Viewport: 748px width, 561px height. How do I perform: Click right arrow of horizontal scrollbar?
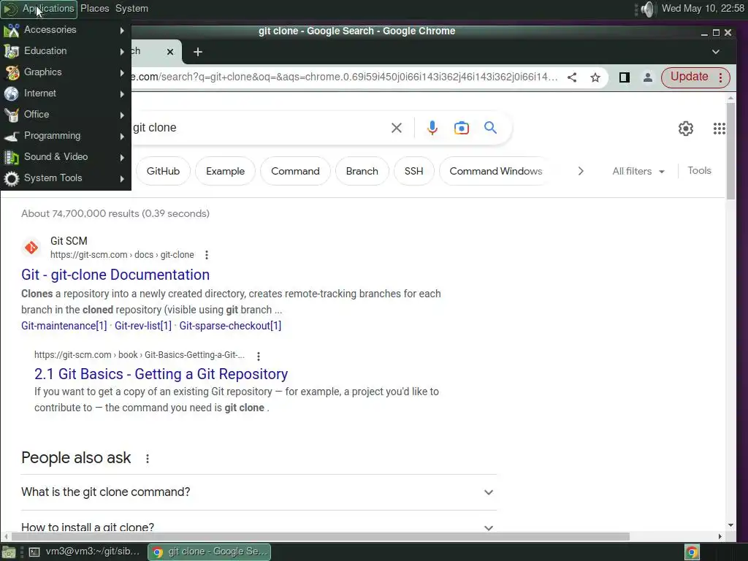click(x=720, y=537)
